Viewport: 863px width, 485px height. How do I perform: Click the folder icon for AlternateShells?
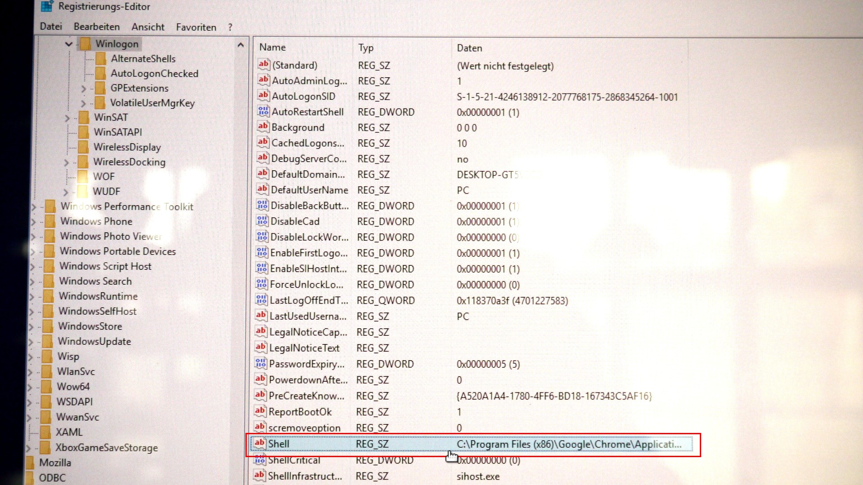101,59
